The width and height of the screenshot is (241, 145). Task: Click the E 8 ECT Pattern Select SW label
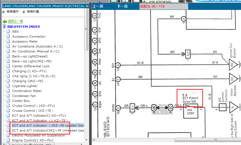pyautogui.click(x=190, y=98)
